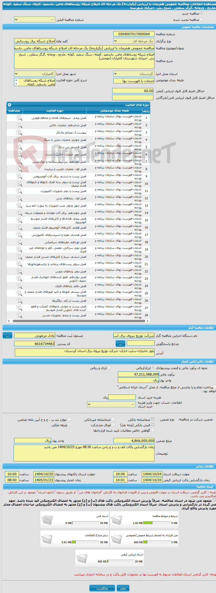Click the برآورد مالی field
Viewport: 216px width, 593px height.
pos(138,374)
